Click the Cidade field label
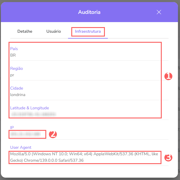Viewport: 180px width, 180px height. pyautogui.click(x=16, y=88)
